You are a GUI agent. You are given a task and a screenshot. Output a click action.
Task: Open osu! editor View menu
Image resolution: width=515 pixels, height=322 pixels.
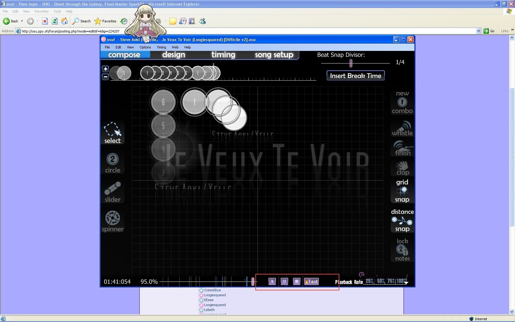[x=130, y=47]
